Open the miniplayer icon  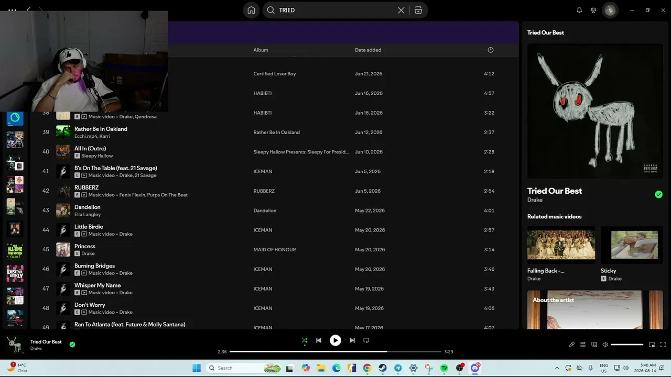pyautogui.click(x=652, y=345)
